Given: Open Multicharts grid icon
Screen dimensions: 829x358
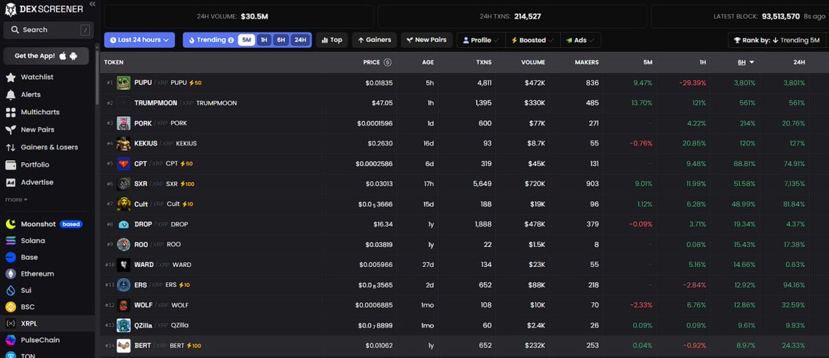Looking at the screenshot, I should click(x=10, y=112).
